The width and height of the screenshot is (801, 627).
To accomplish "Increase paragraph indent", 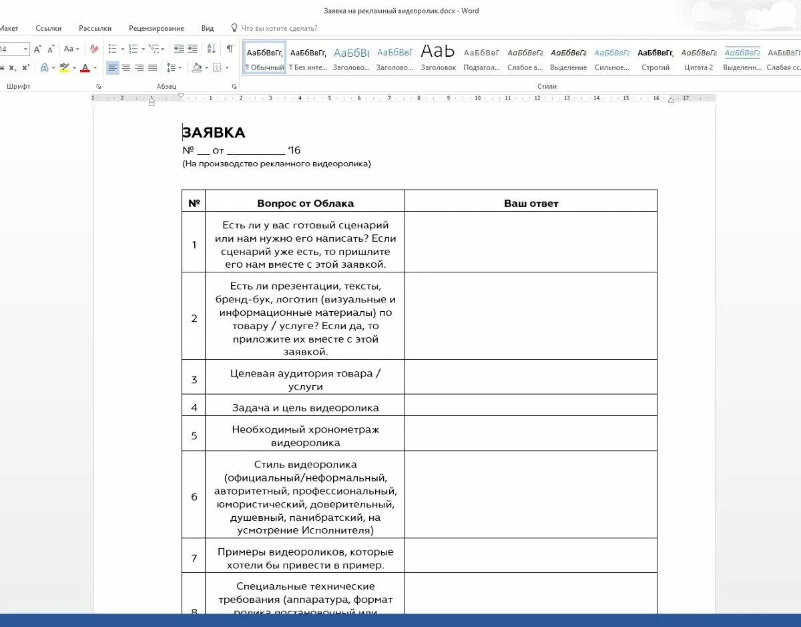I will click(x=192, y=49).
